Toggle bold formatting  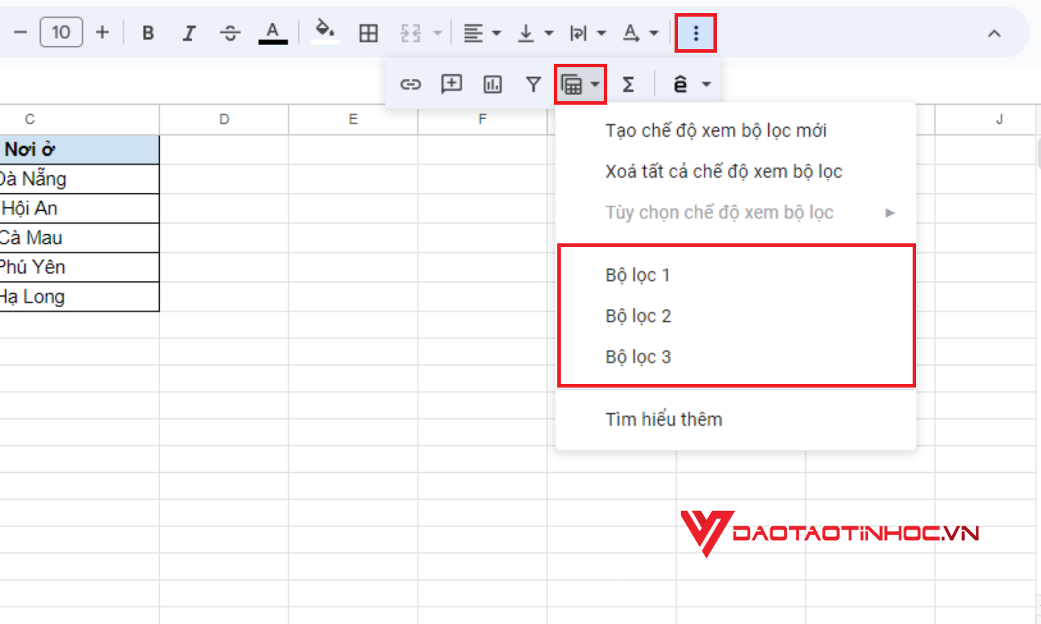tap(147, 32)
